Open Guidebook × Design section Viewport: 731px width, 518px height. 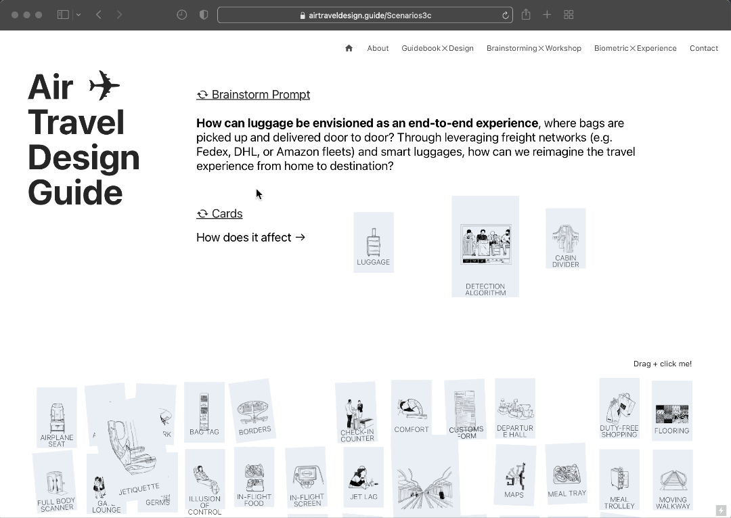tap(437, 48)
